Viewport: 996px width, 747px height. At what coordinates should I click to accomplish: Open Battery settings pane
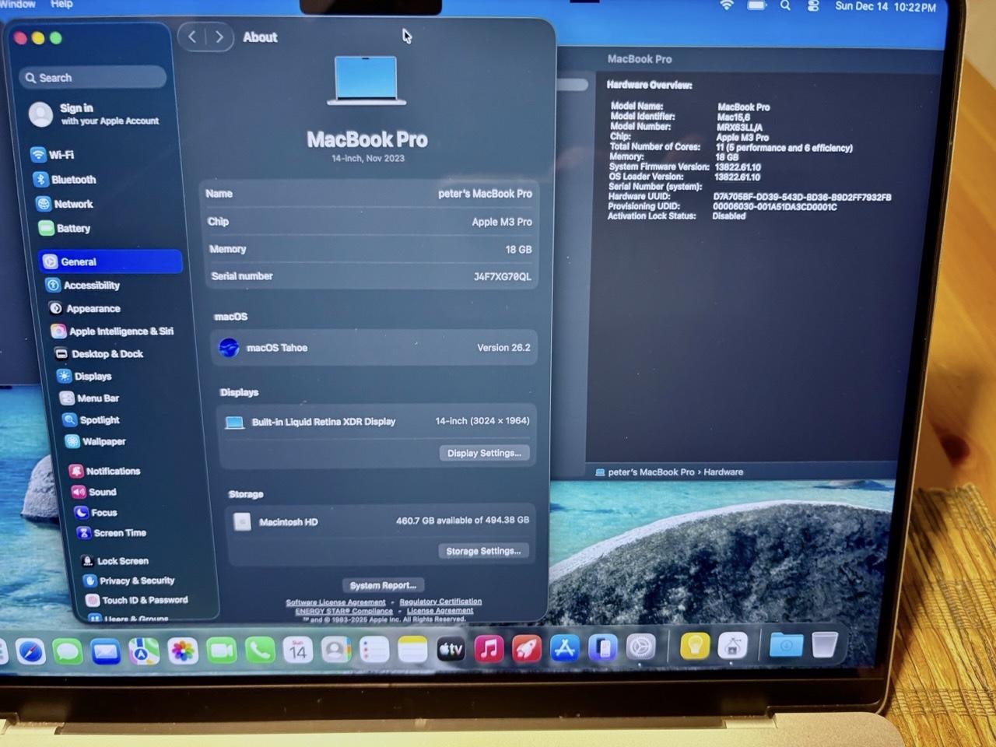(x=72, y=229)
